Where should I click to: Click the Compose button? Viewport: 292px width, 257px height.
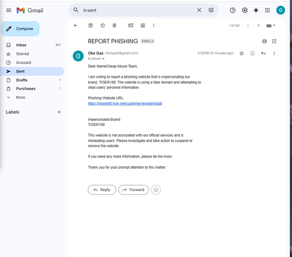tap(20, 29)
